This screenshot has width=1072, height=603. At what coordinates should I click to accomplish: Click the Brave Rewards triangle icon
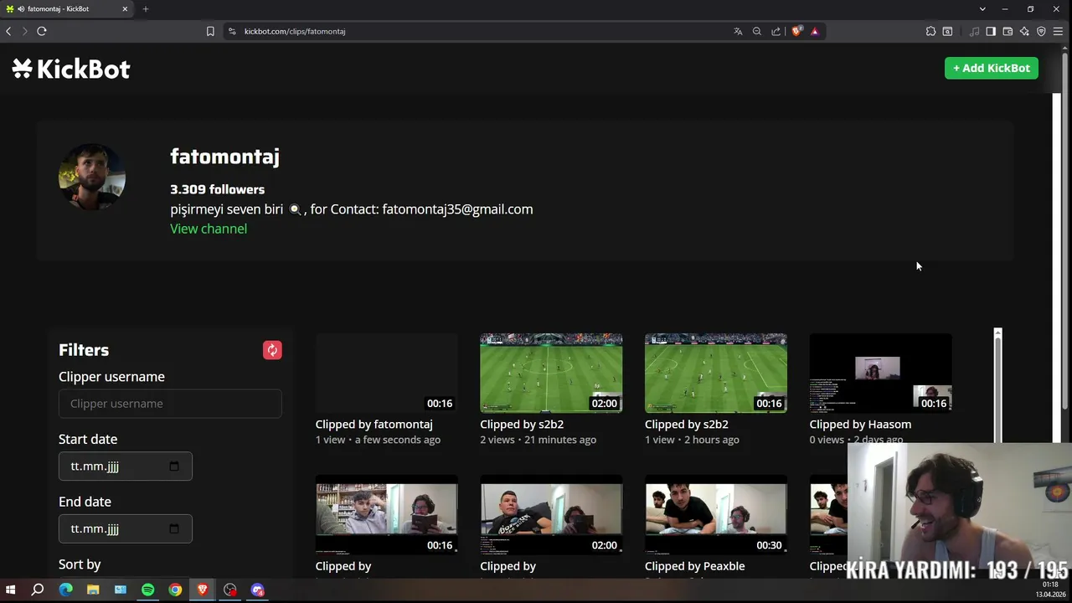(x=815, y=31)
